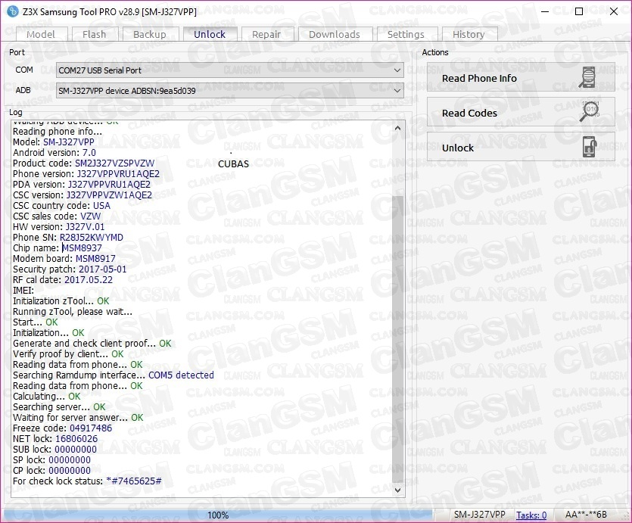Click the Read Codes button

click(521, 113)
